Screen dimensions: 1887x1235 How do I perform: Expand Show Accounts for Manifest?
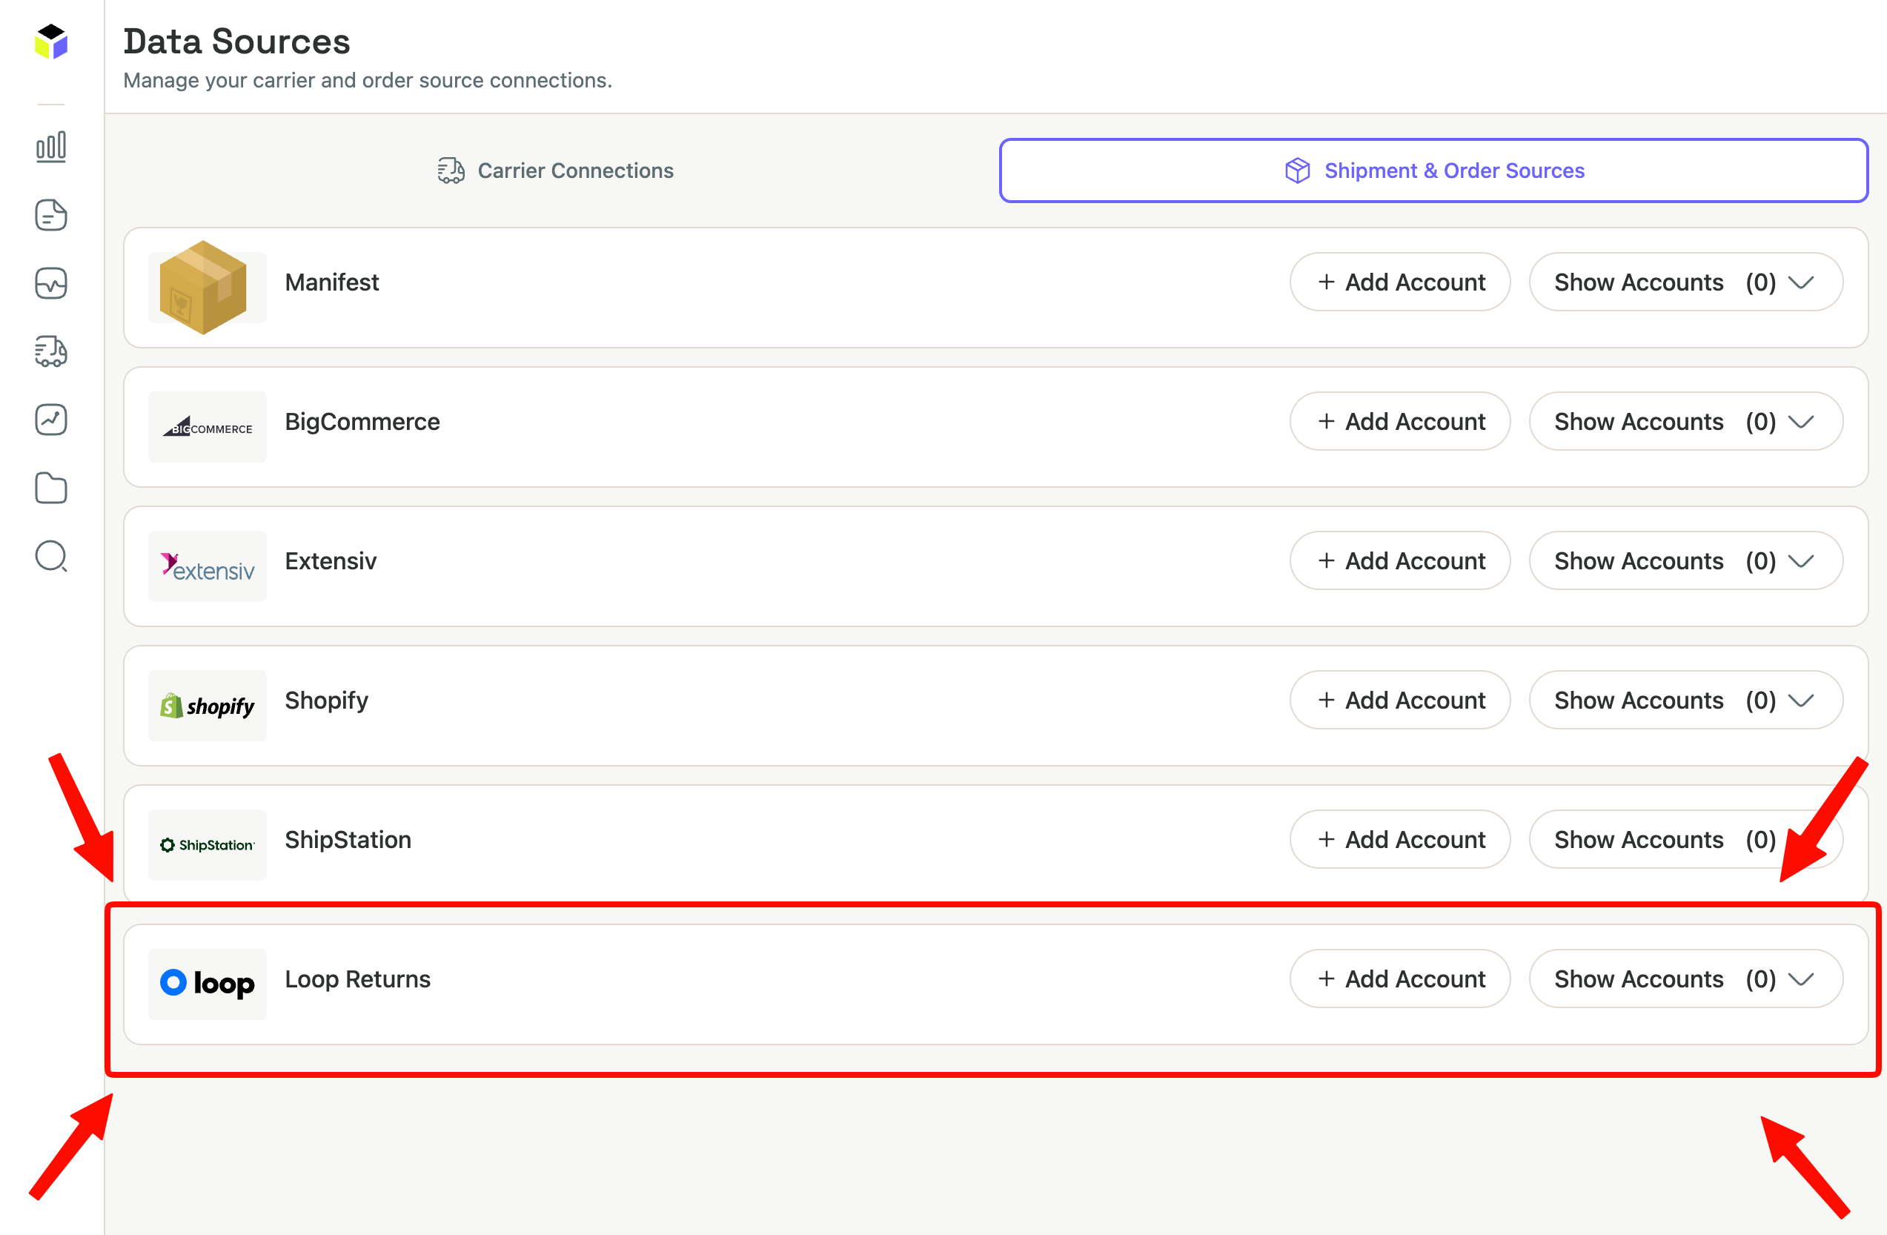(x=1685, y=282)
